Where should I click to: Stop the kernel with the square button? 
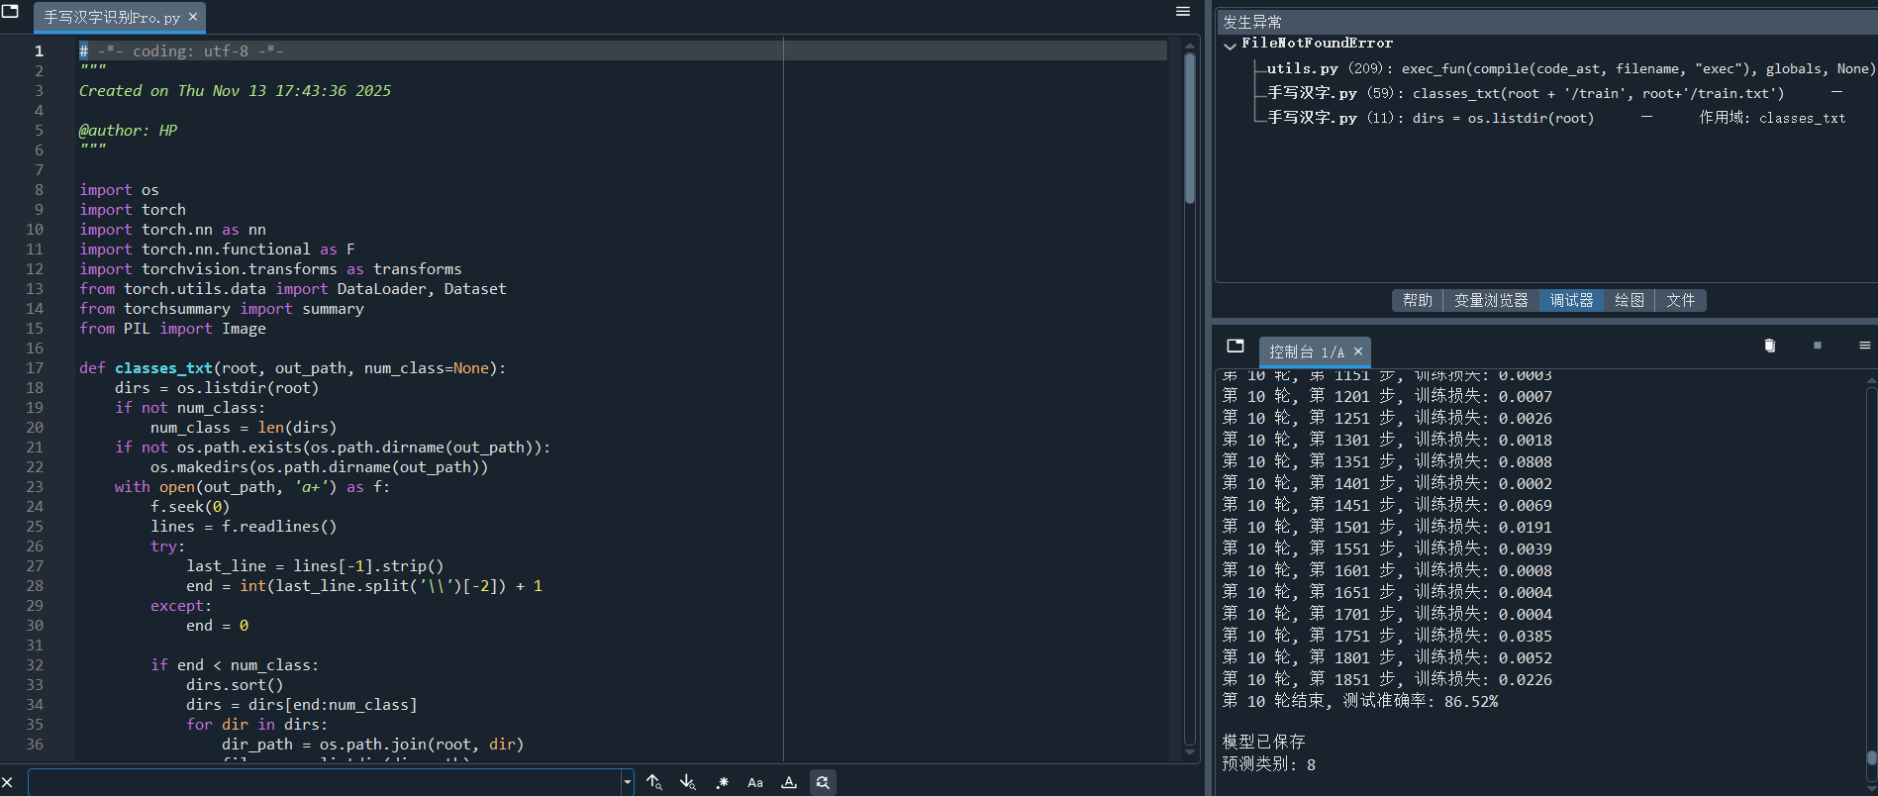click(x=1818, y=346)
